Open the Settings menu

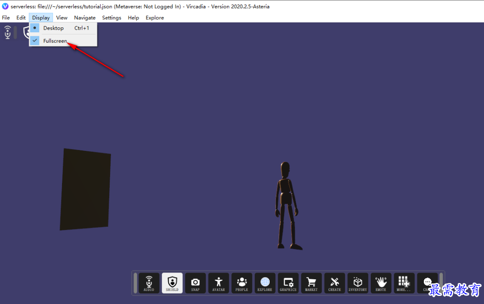[112, 18]
